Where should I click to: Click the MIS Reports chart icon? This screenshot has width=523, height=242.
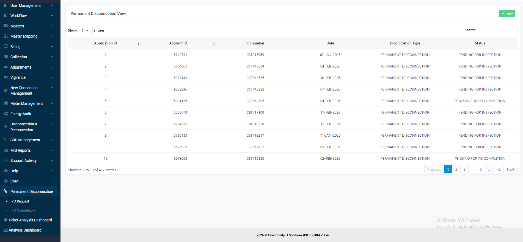coord(5,150)
